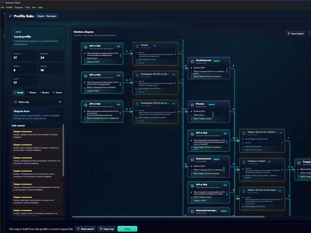Click globe icon of API node reading Акции
Screen dimensions: 311x233
click(x=86, y=47)
